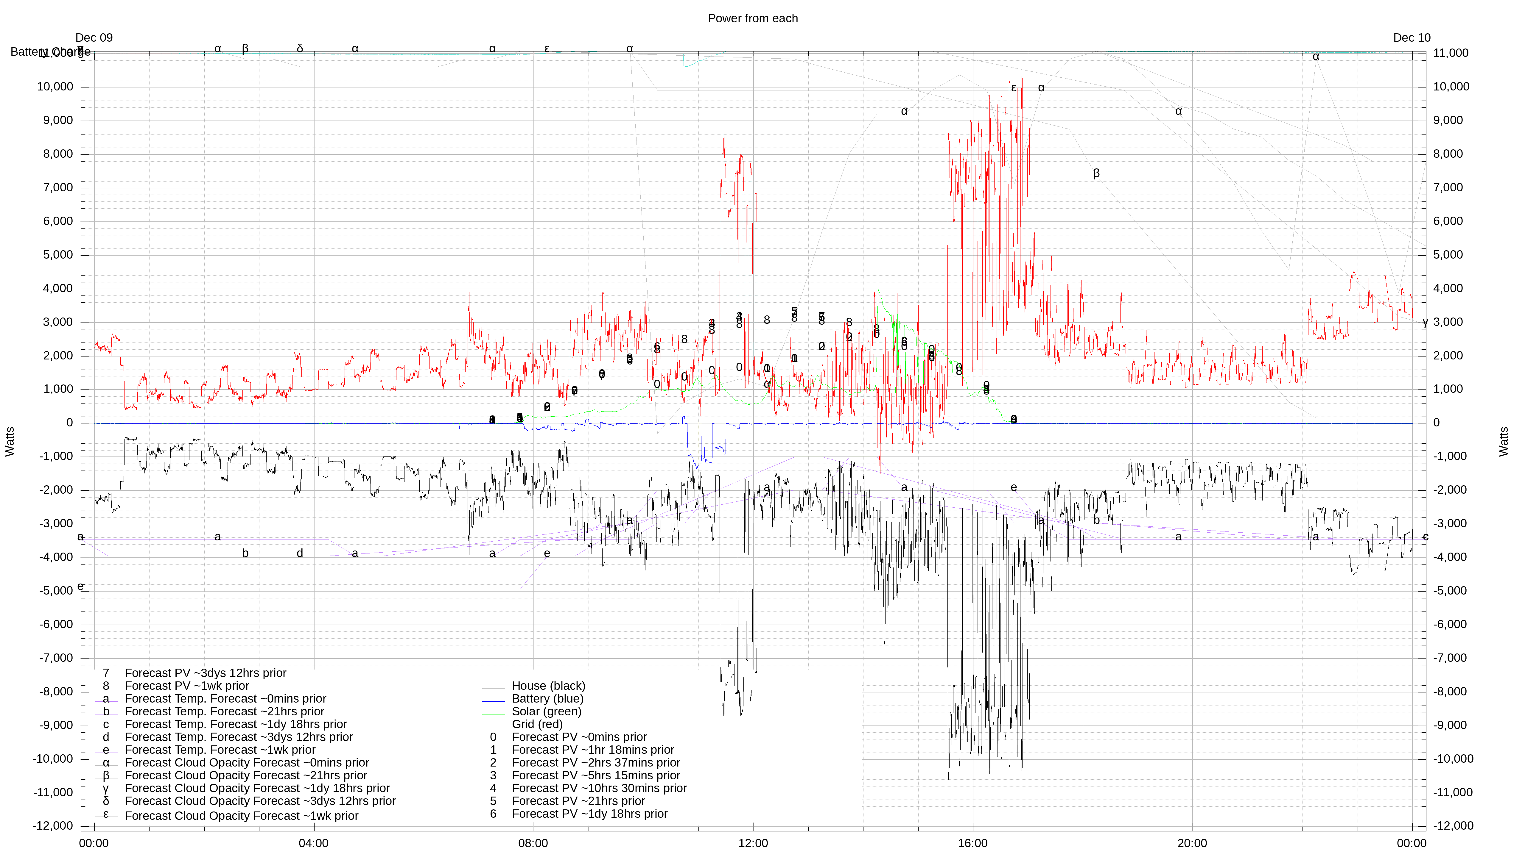
Task: Click the left 'Watts' axis label
Action: tap(10, 442)
